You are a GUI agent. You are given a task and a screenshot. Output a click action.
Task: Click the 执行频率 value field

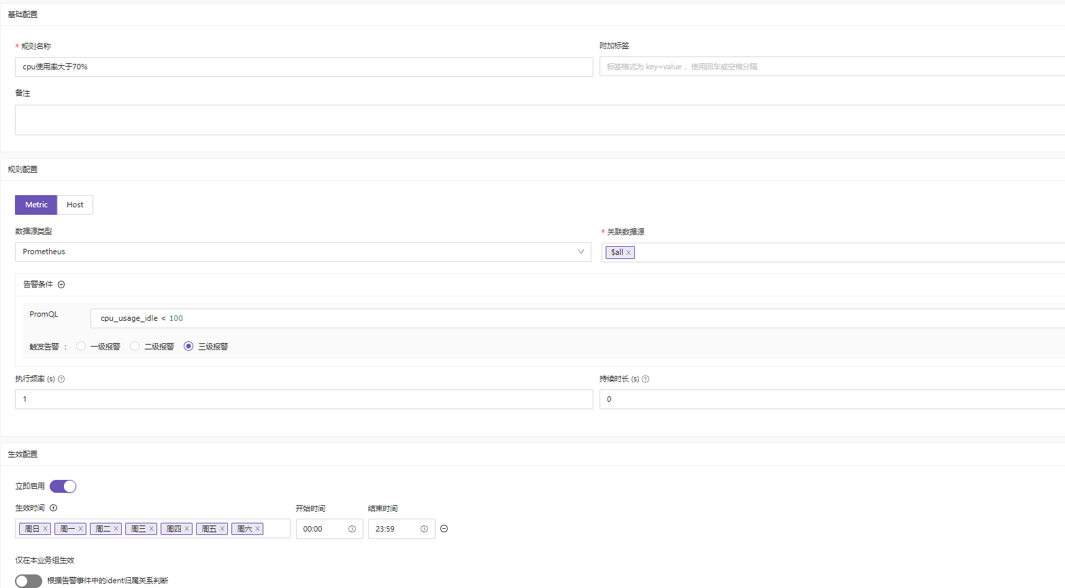(x=304, y=399)
